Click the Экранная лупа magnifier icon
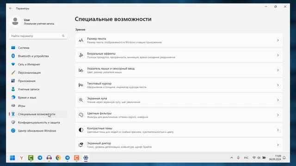The width and height of the screenshot is (296, 166). (81, 100)
